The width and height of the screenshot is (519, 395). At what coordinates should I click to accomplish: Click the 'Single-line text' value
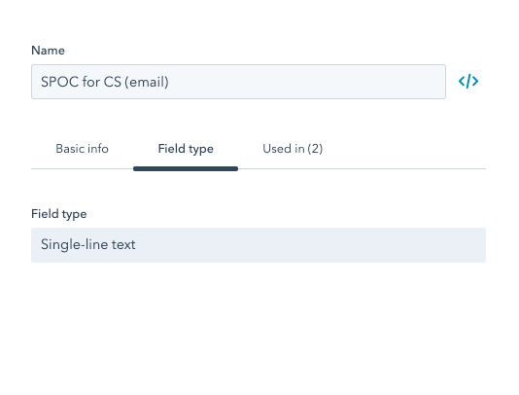(88, 244)
